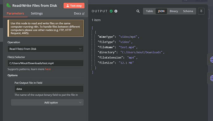213x121 pixels.
Task: Click the upper globe node icon
Action: pyautogui.click(x=211, y=60)
